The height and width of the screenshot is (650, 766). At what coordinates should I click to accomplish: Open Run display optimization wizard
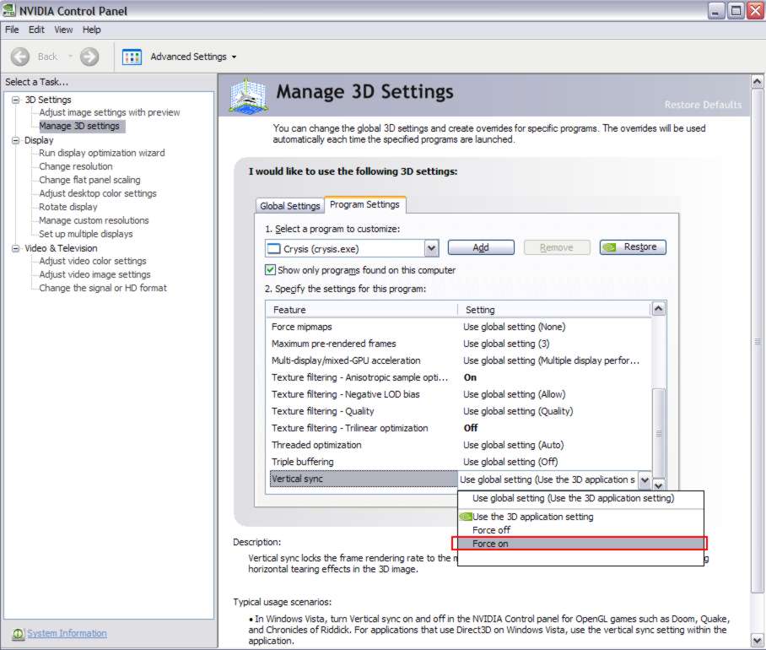click(x=101, y=153)
